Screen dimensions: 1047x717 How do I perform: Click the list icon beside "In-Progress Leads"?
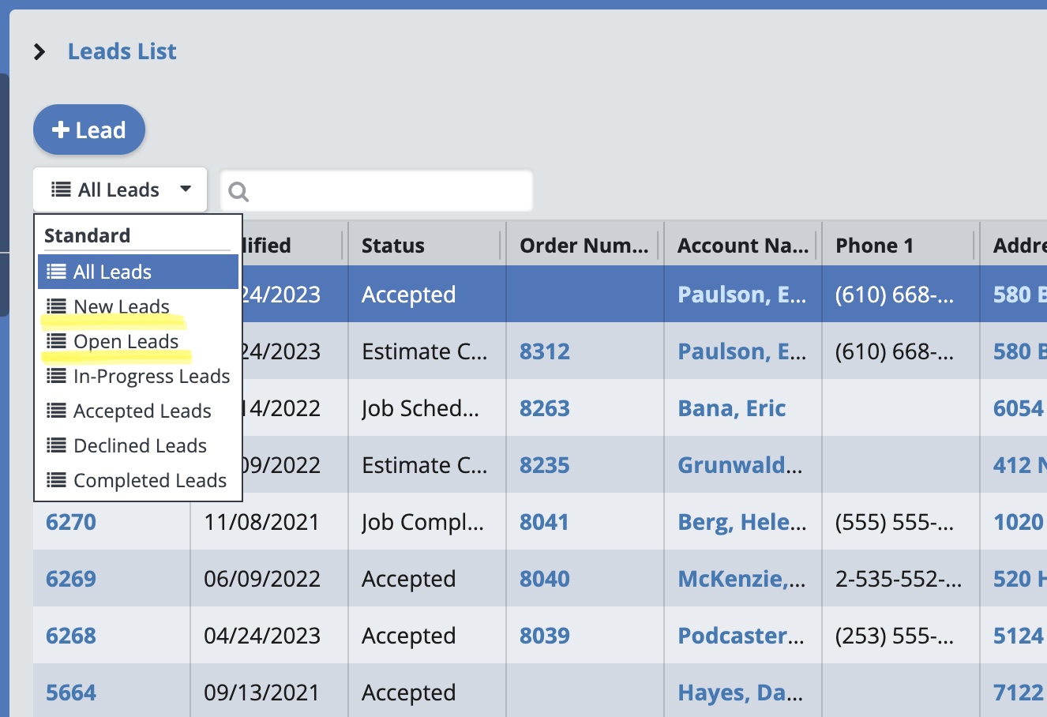point(55,376)
